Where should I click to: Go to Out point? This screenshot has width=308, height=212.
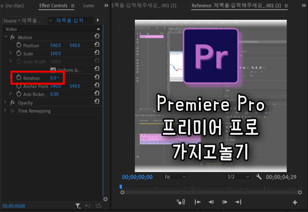coord(238,202)
